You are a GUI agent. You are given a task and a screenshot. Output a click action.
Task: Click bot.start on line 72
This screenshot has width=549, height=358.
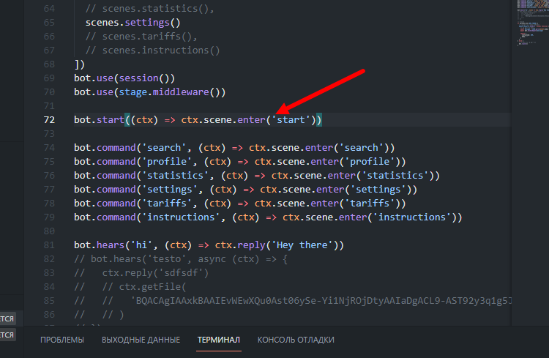[x=99, y=120]
